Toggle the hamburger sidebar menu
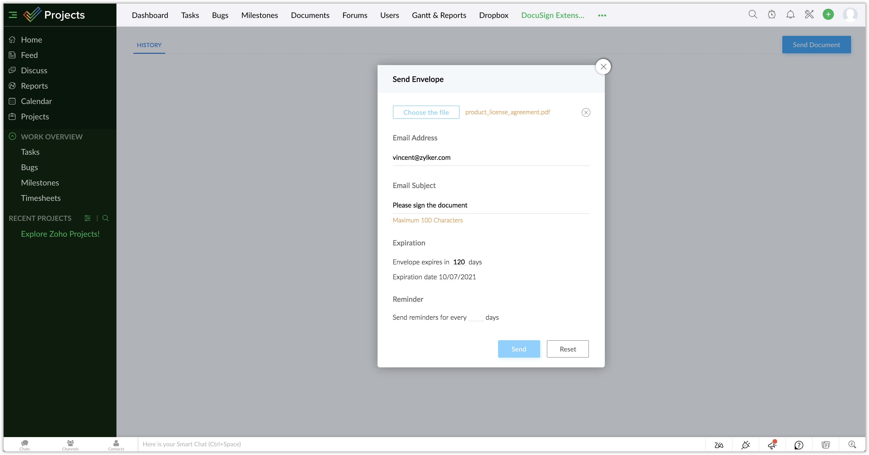This screenshot has width=869, height=455. [x=13, y=15]
